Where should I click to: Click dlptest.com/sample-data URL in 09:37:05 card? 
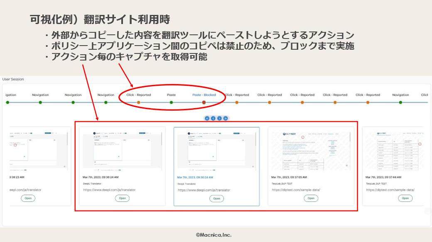tap(296, 190)
